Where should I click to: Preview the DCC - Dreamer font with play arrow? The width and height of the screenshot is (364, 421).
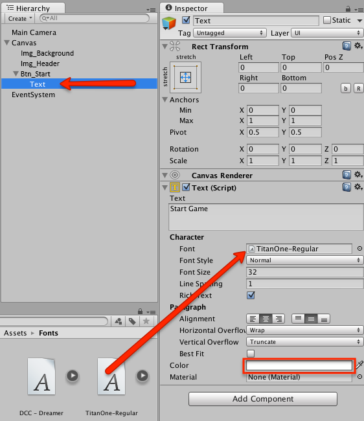(73, 376)
